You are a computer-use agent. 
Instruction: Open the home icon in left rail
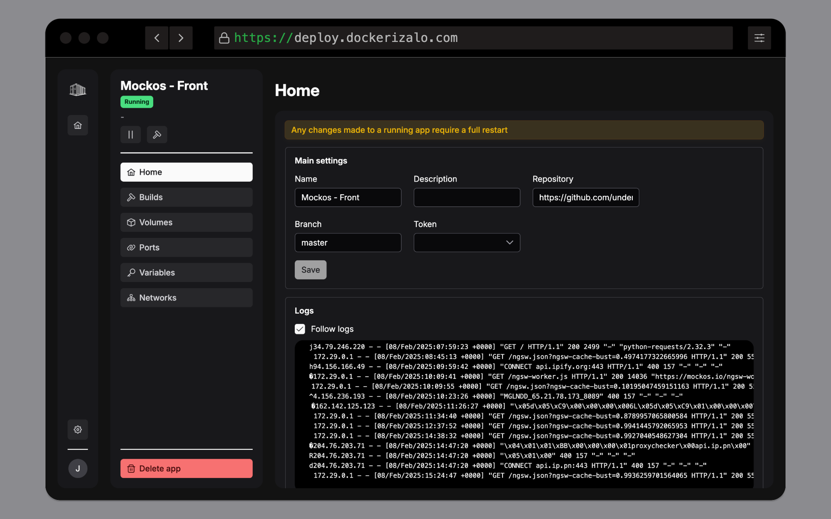78,125
